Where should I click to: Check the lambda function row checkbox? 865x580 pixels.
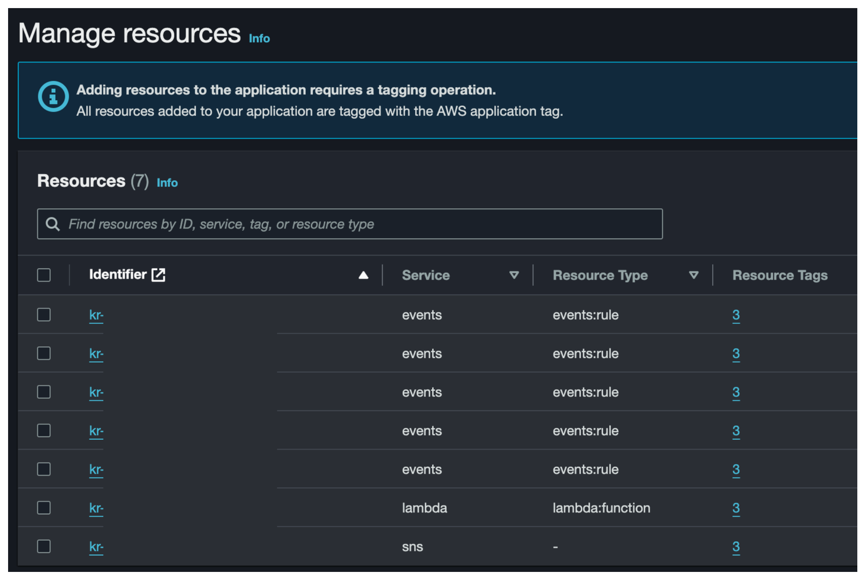point(44,508)
